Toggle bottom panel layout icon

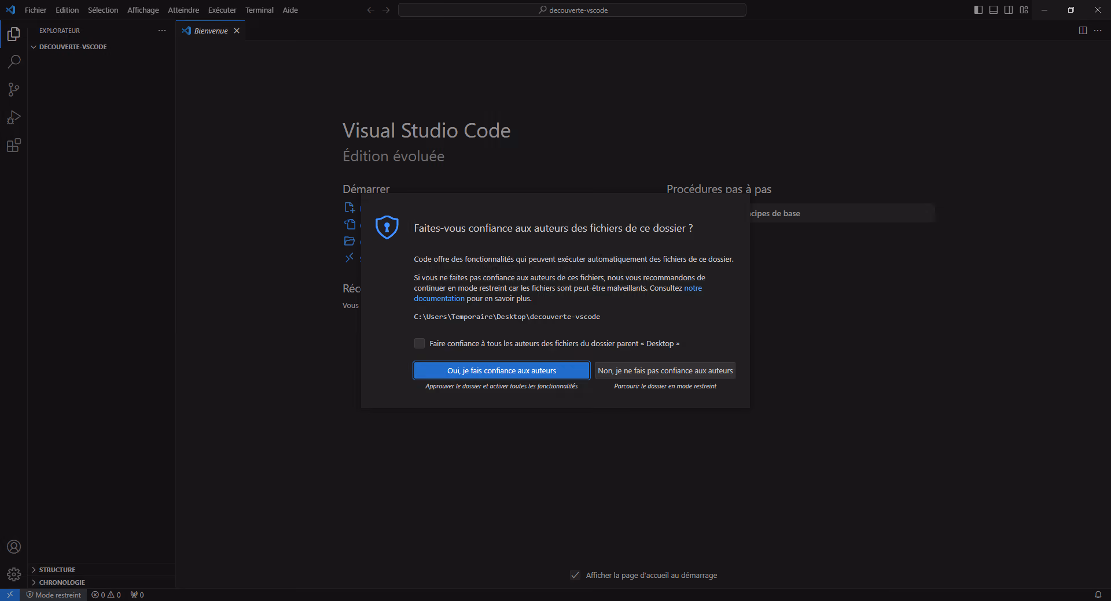click(994, 10)
